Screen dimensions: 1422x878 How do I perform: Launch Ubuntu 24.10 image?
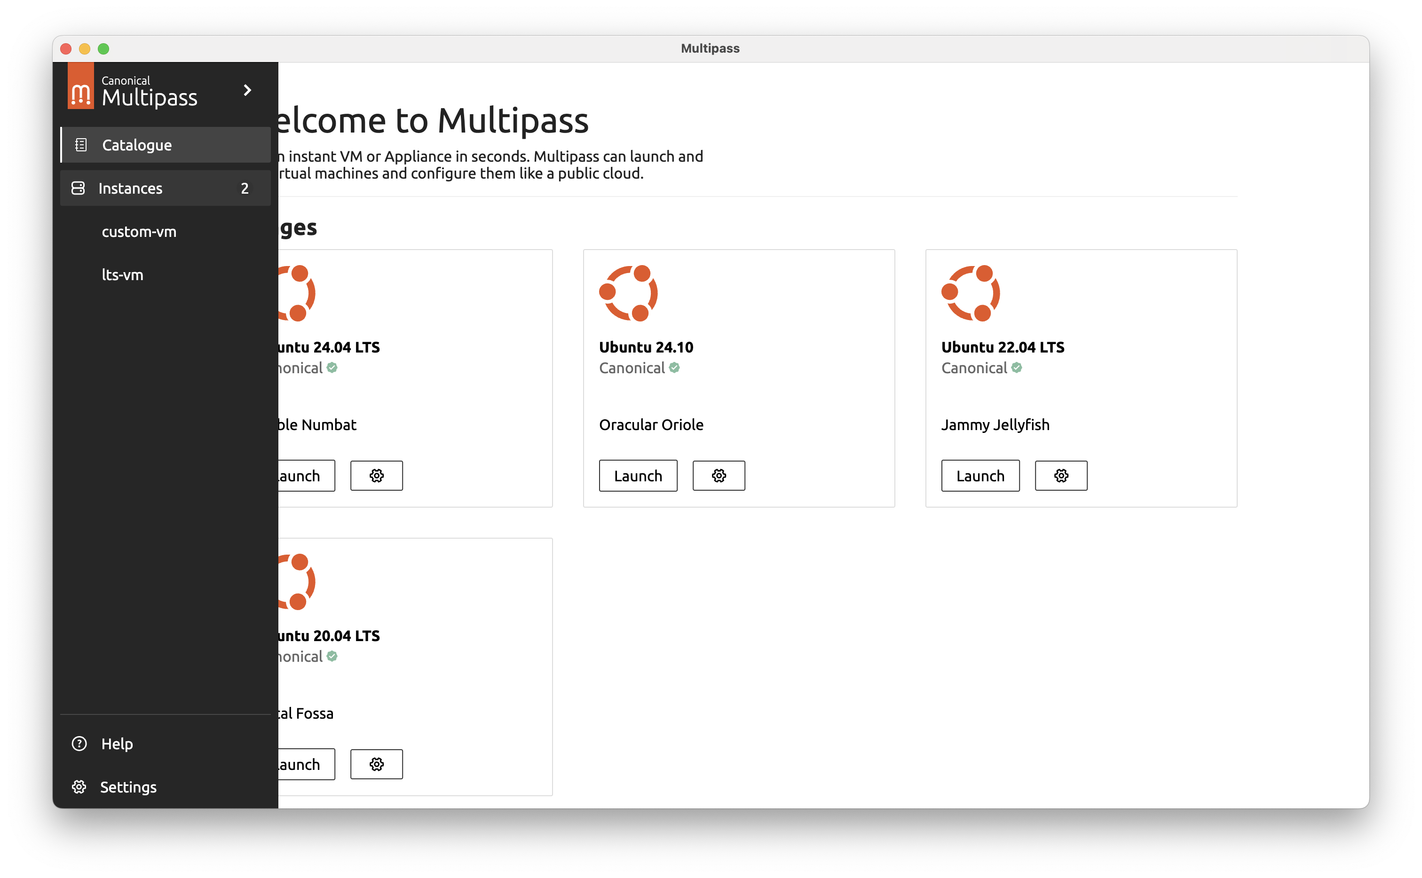[638, 476]
